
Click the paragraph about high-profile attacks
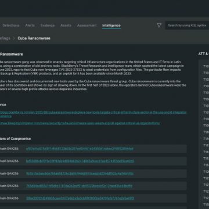click(x=93, y=85)
